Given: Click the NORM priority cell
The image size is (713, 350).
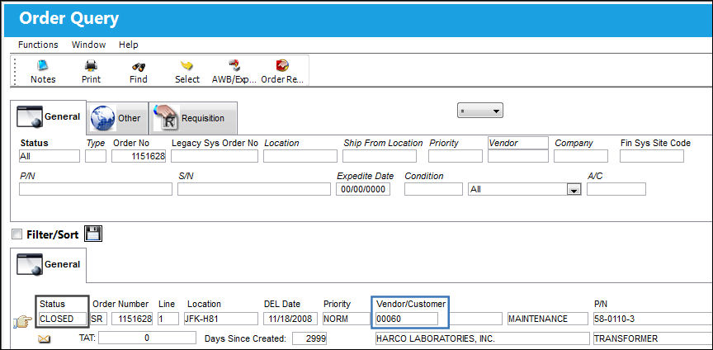Looking at the screenshot, I should tap(347, 319).
